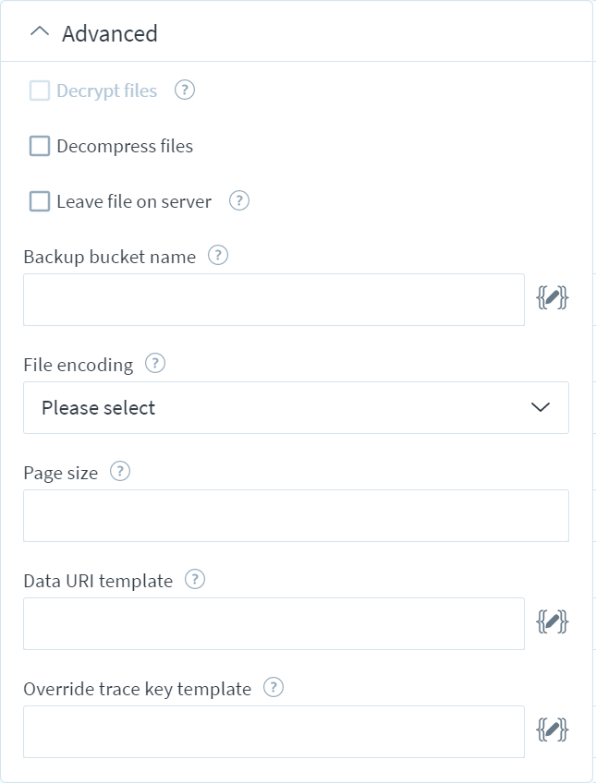
Task: View File encoding help icon
Action: tap(155, 363)
